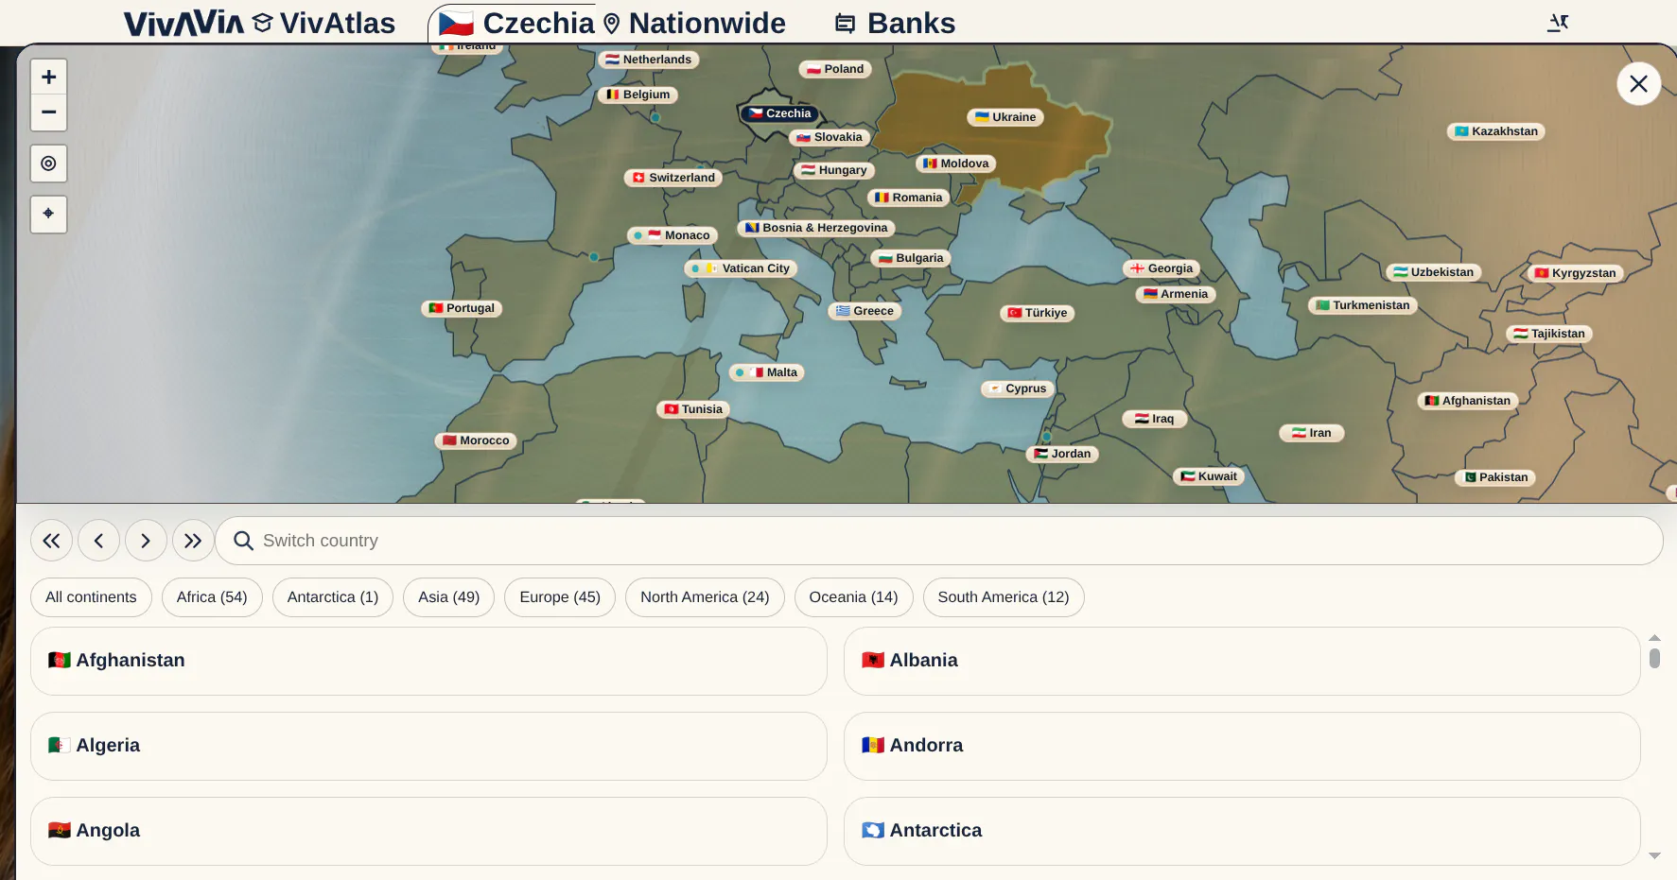1677x880 pixels.
Task: Filter countries by Europe (45)
Action: pos(560,597)
